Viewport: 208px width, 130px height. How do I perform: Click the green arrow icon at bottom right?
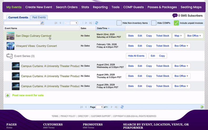(x=202, y=107)
